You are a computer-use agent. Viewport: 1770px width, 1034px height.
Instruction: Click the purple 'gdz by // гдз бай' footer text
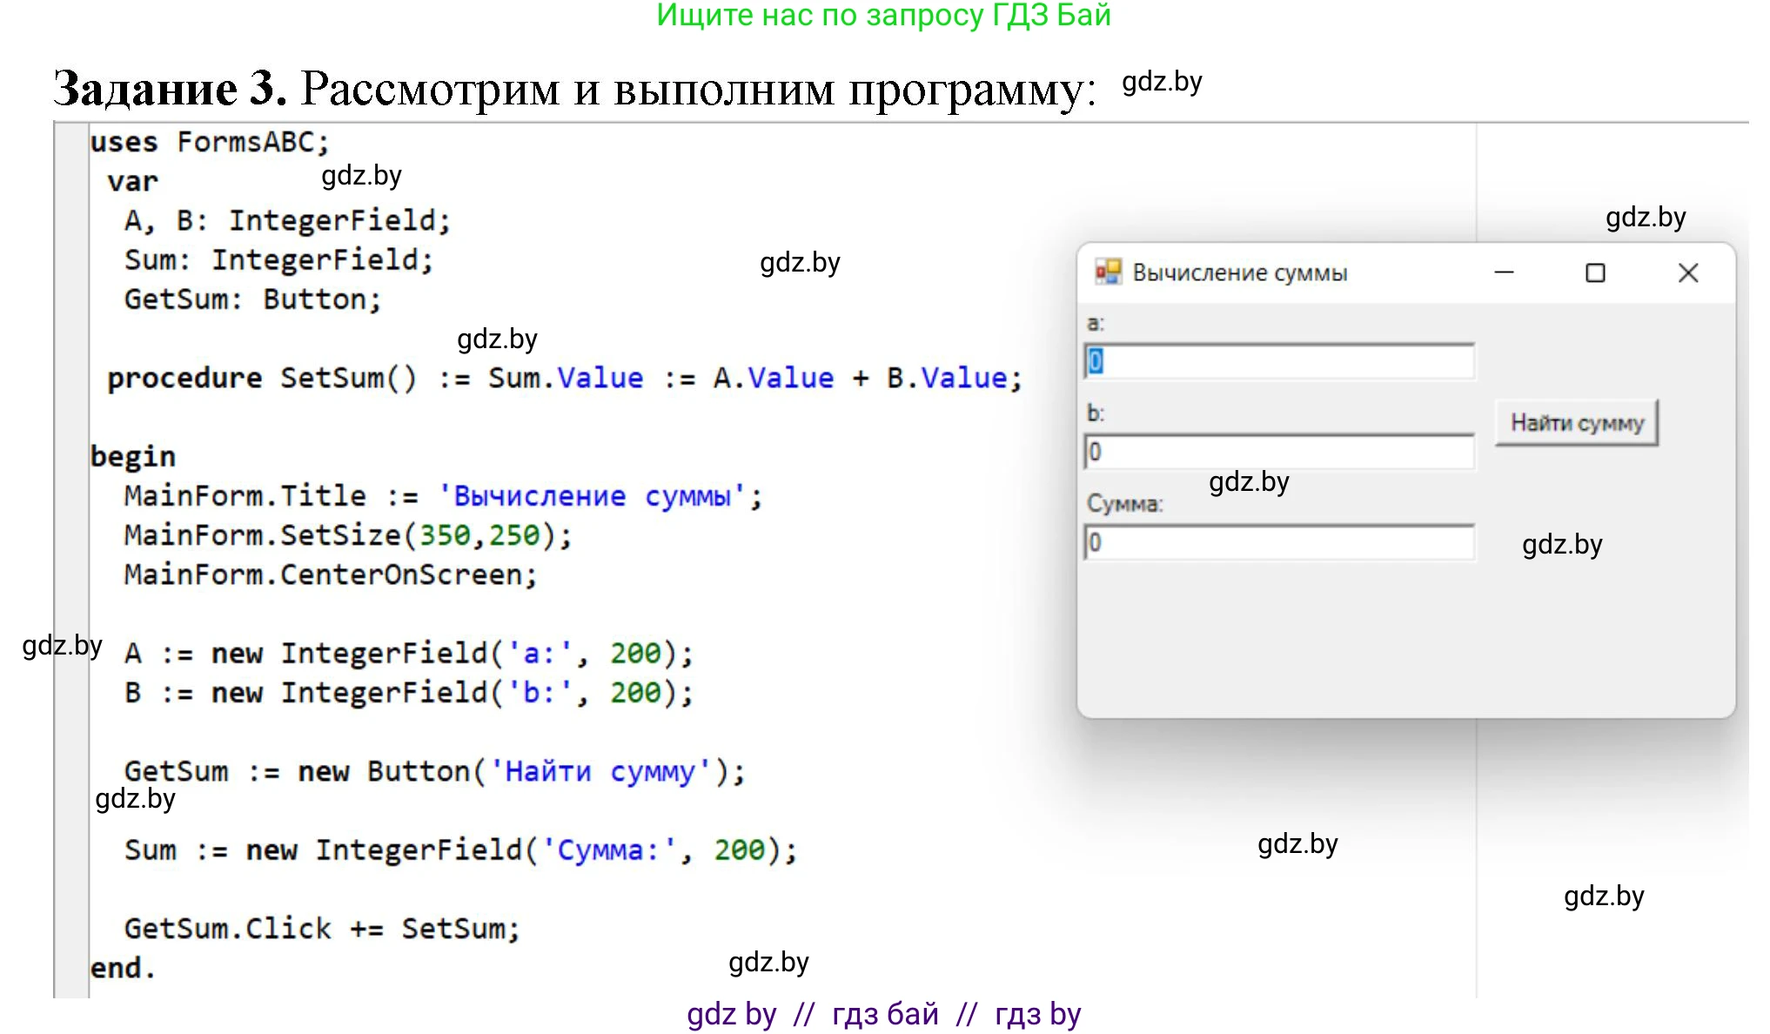(883, 1015)
